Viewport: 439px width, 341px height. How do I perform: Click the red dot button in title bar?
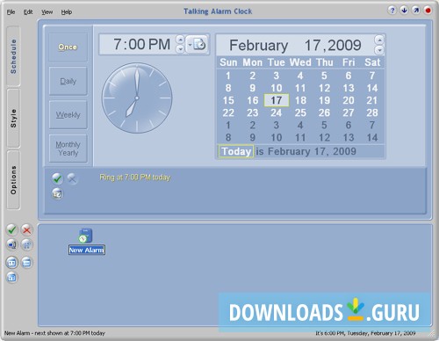pos(428,11)
